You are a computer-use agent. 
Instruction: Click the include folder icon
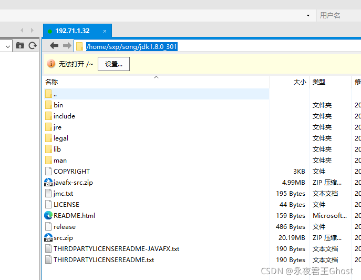48,116
